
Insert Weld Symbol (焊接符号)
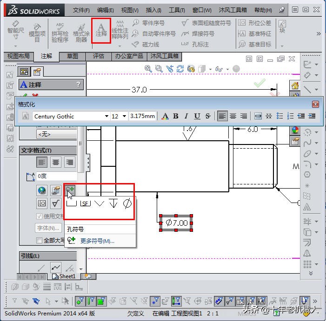pos(198,33)
